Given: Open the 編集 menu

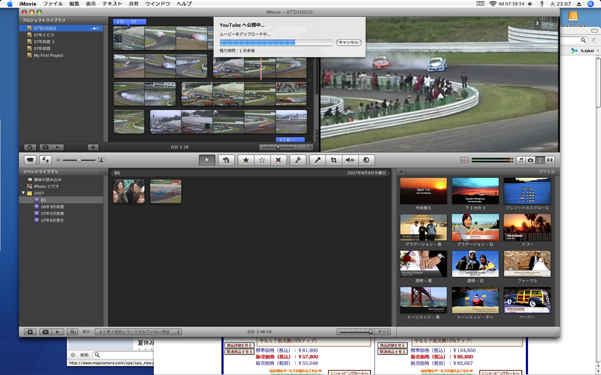Looking at the screenshot, I should [74, 4].
